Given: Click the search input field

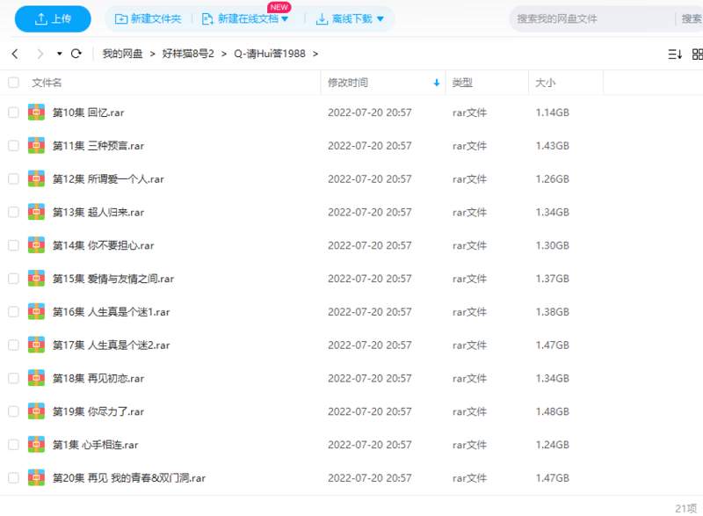Looking at the screenshot, I should 589,18.
